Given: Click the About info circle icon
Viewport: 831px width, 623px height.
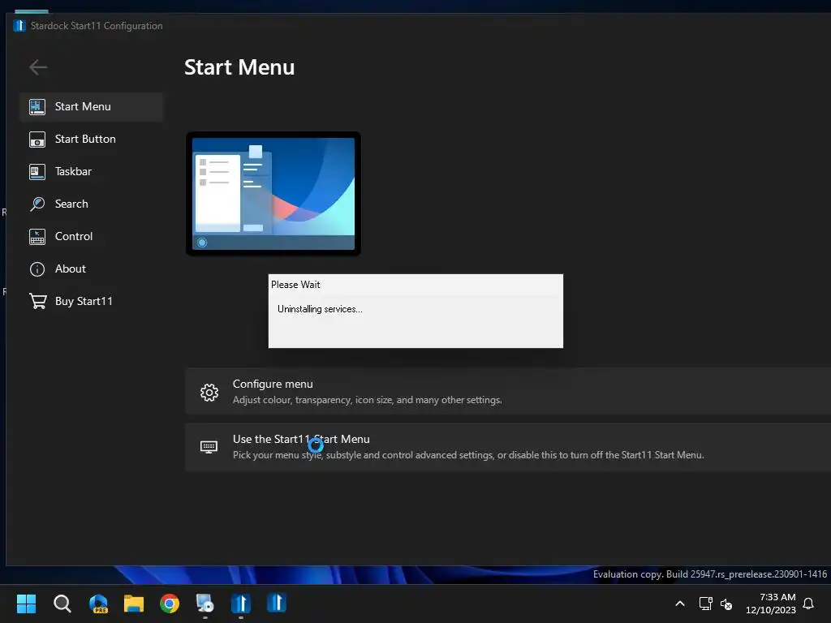Looking at the screenshot, I should [x=37, y=269].
